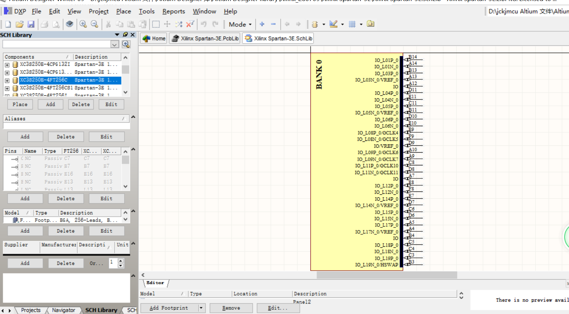The image size is (569, 314).
Task: Collapse the Model section
Action: pyautogui.click(x=133, y=211)
